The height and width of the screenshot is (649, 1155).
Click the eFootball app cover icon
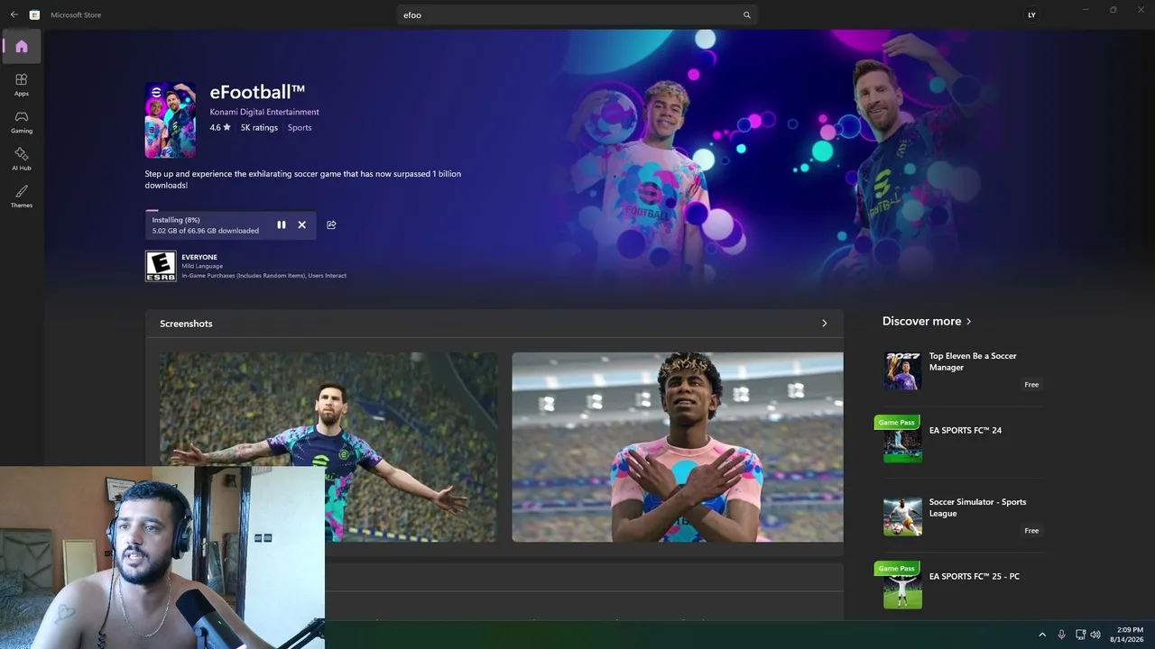171,120
